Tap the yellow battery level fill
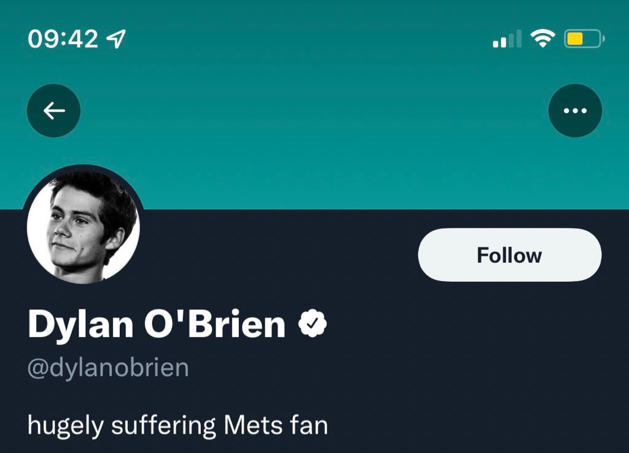This screenshot has height=453, width=629. [575, 40]
